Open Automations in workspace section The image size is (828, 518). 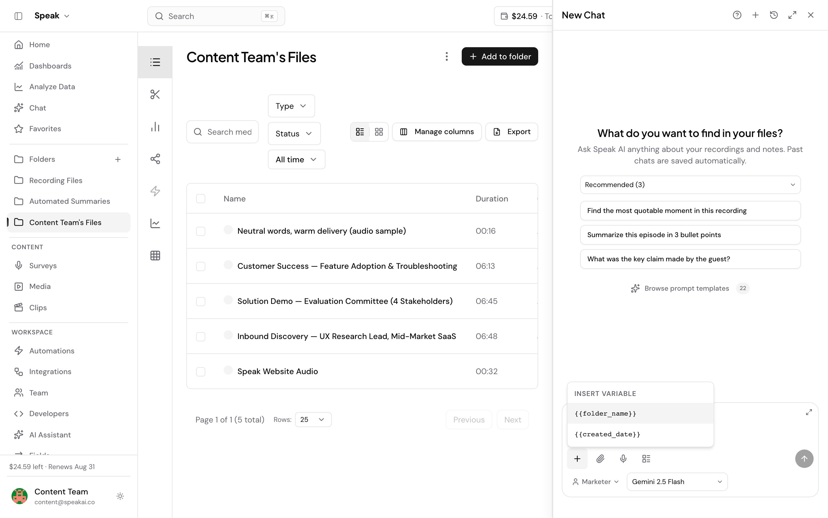pos(68,351)
